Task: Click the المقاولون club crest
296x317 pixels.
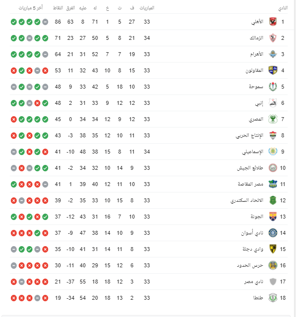Action: coord(273,70)
